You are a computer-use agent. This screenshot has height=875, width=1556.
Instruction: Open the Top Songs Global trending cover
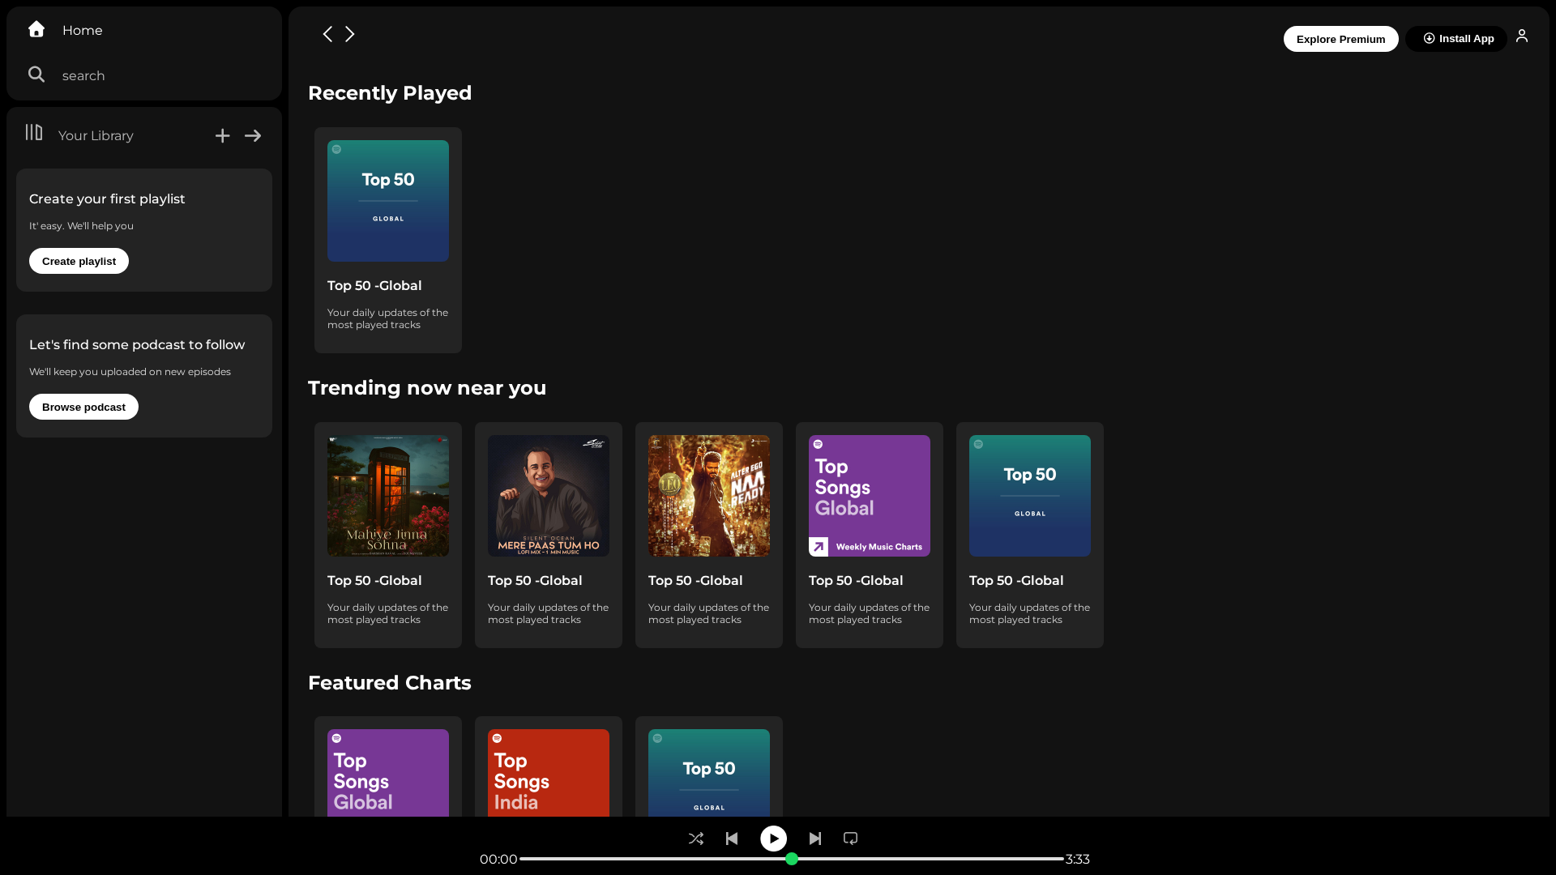point(870,496)
